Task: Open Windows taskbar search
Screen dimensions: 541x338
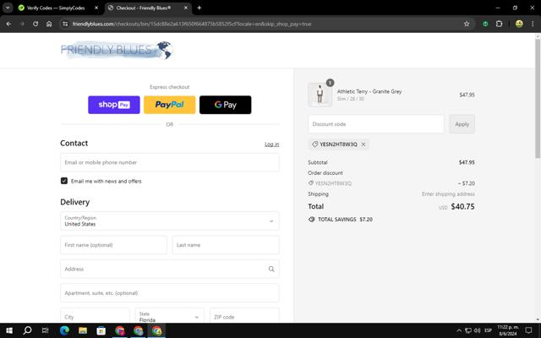Action: tap(27, 330)
